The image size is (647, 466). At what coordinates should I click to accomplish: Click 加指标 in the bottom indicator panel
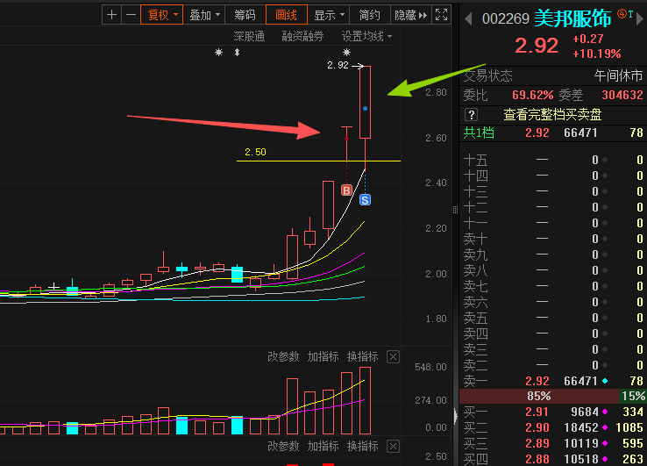pos(323,446)
